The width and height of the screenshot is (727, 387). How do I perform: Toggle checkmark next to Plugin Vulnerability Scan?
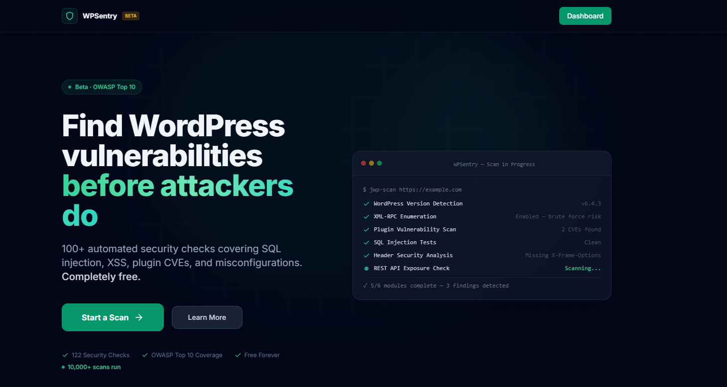(x=366, y=229)
